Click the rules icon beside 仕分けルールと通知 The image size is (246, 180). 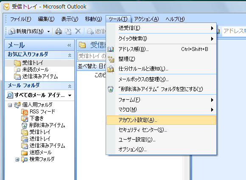point(111,69)
